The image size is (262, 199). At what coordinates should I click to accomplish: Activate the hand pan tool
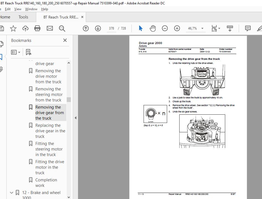pos(152,28)
